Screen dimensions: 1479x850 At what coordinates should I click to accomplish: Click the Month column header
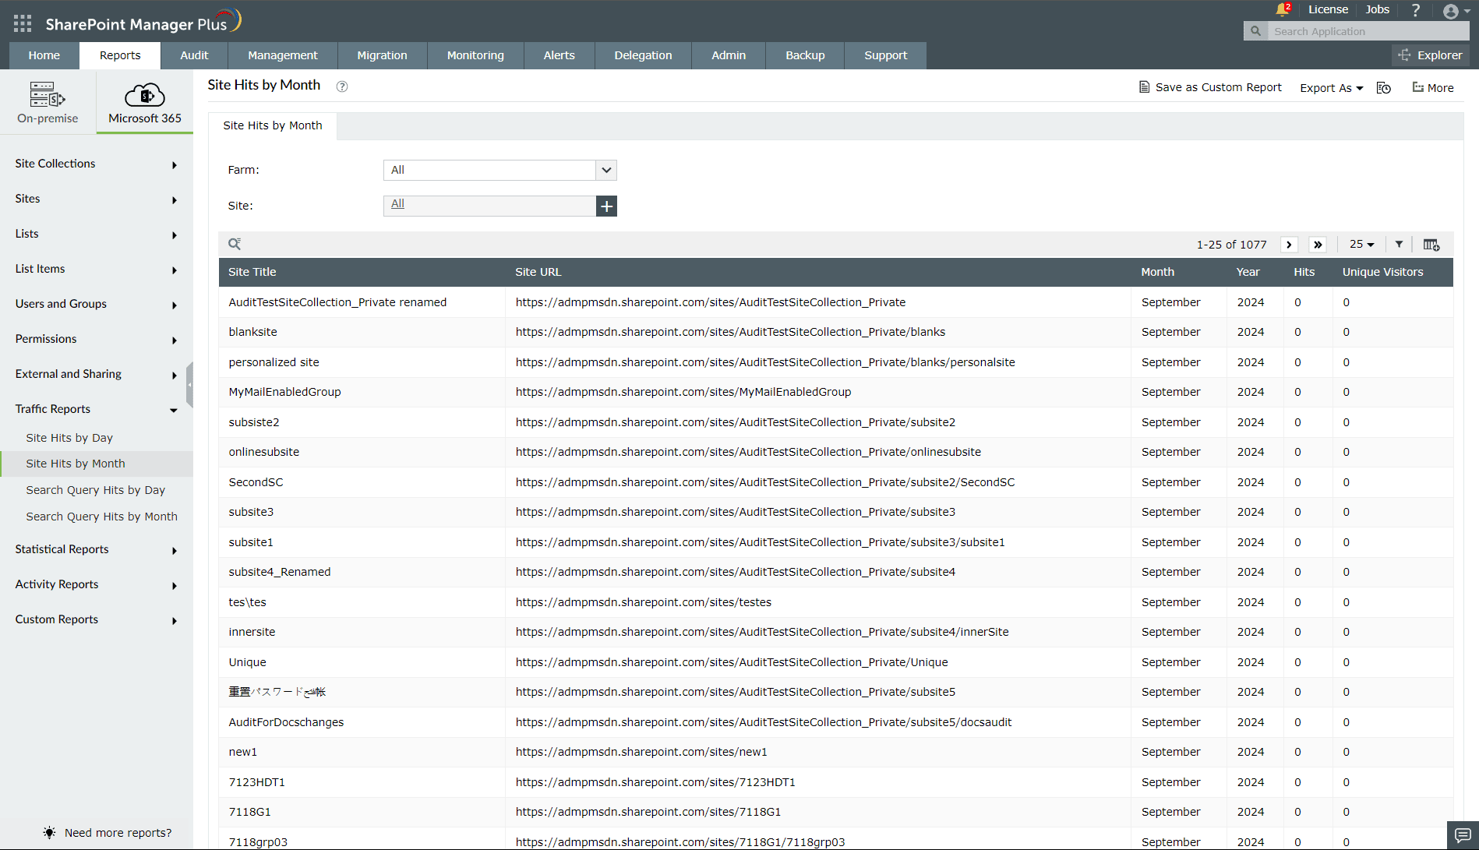pyautogui.click(x=1158, y=272)
